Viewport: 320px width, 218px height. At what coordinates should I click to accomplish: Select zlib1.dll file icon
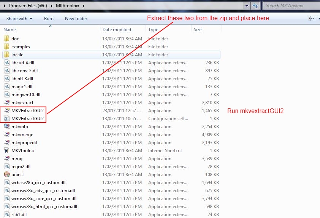7,214
